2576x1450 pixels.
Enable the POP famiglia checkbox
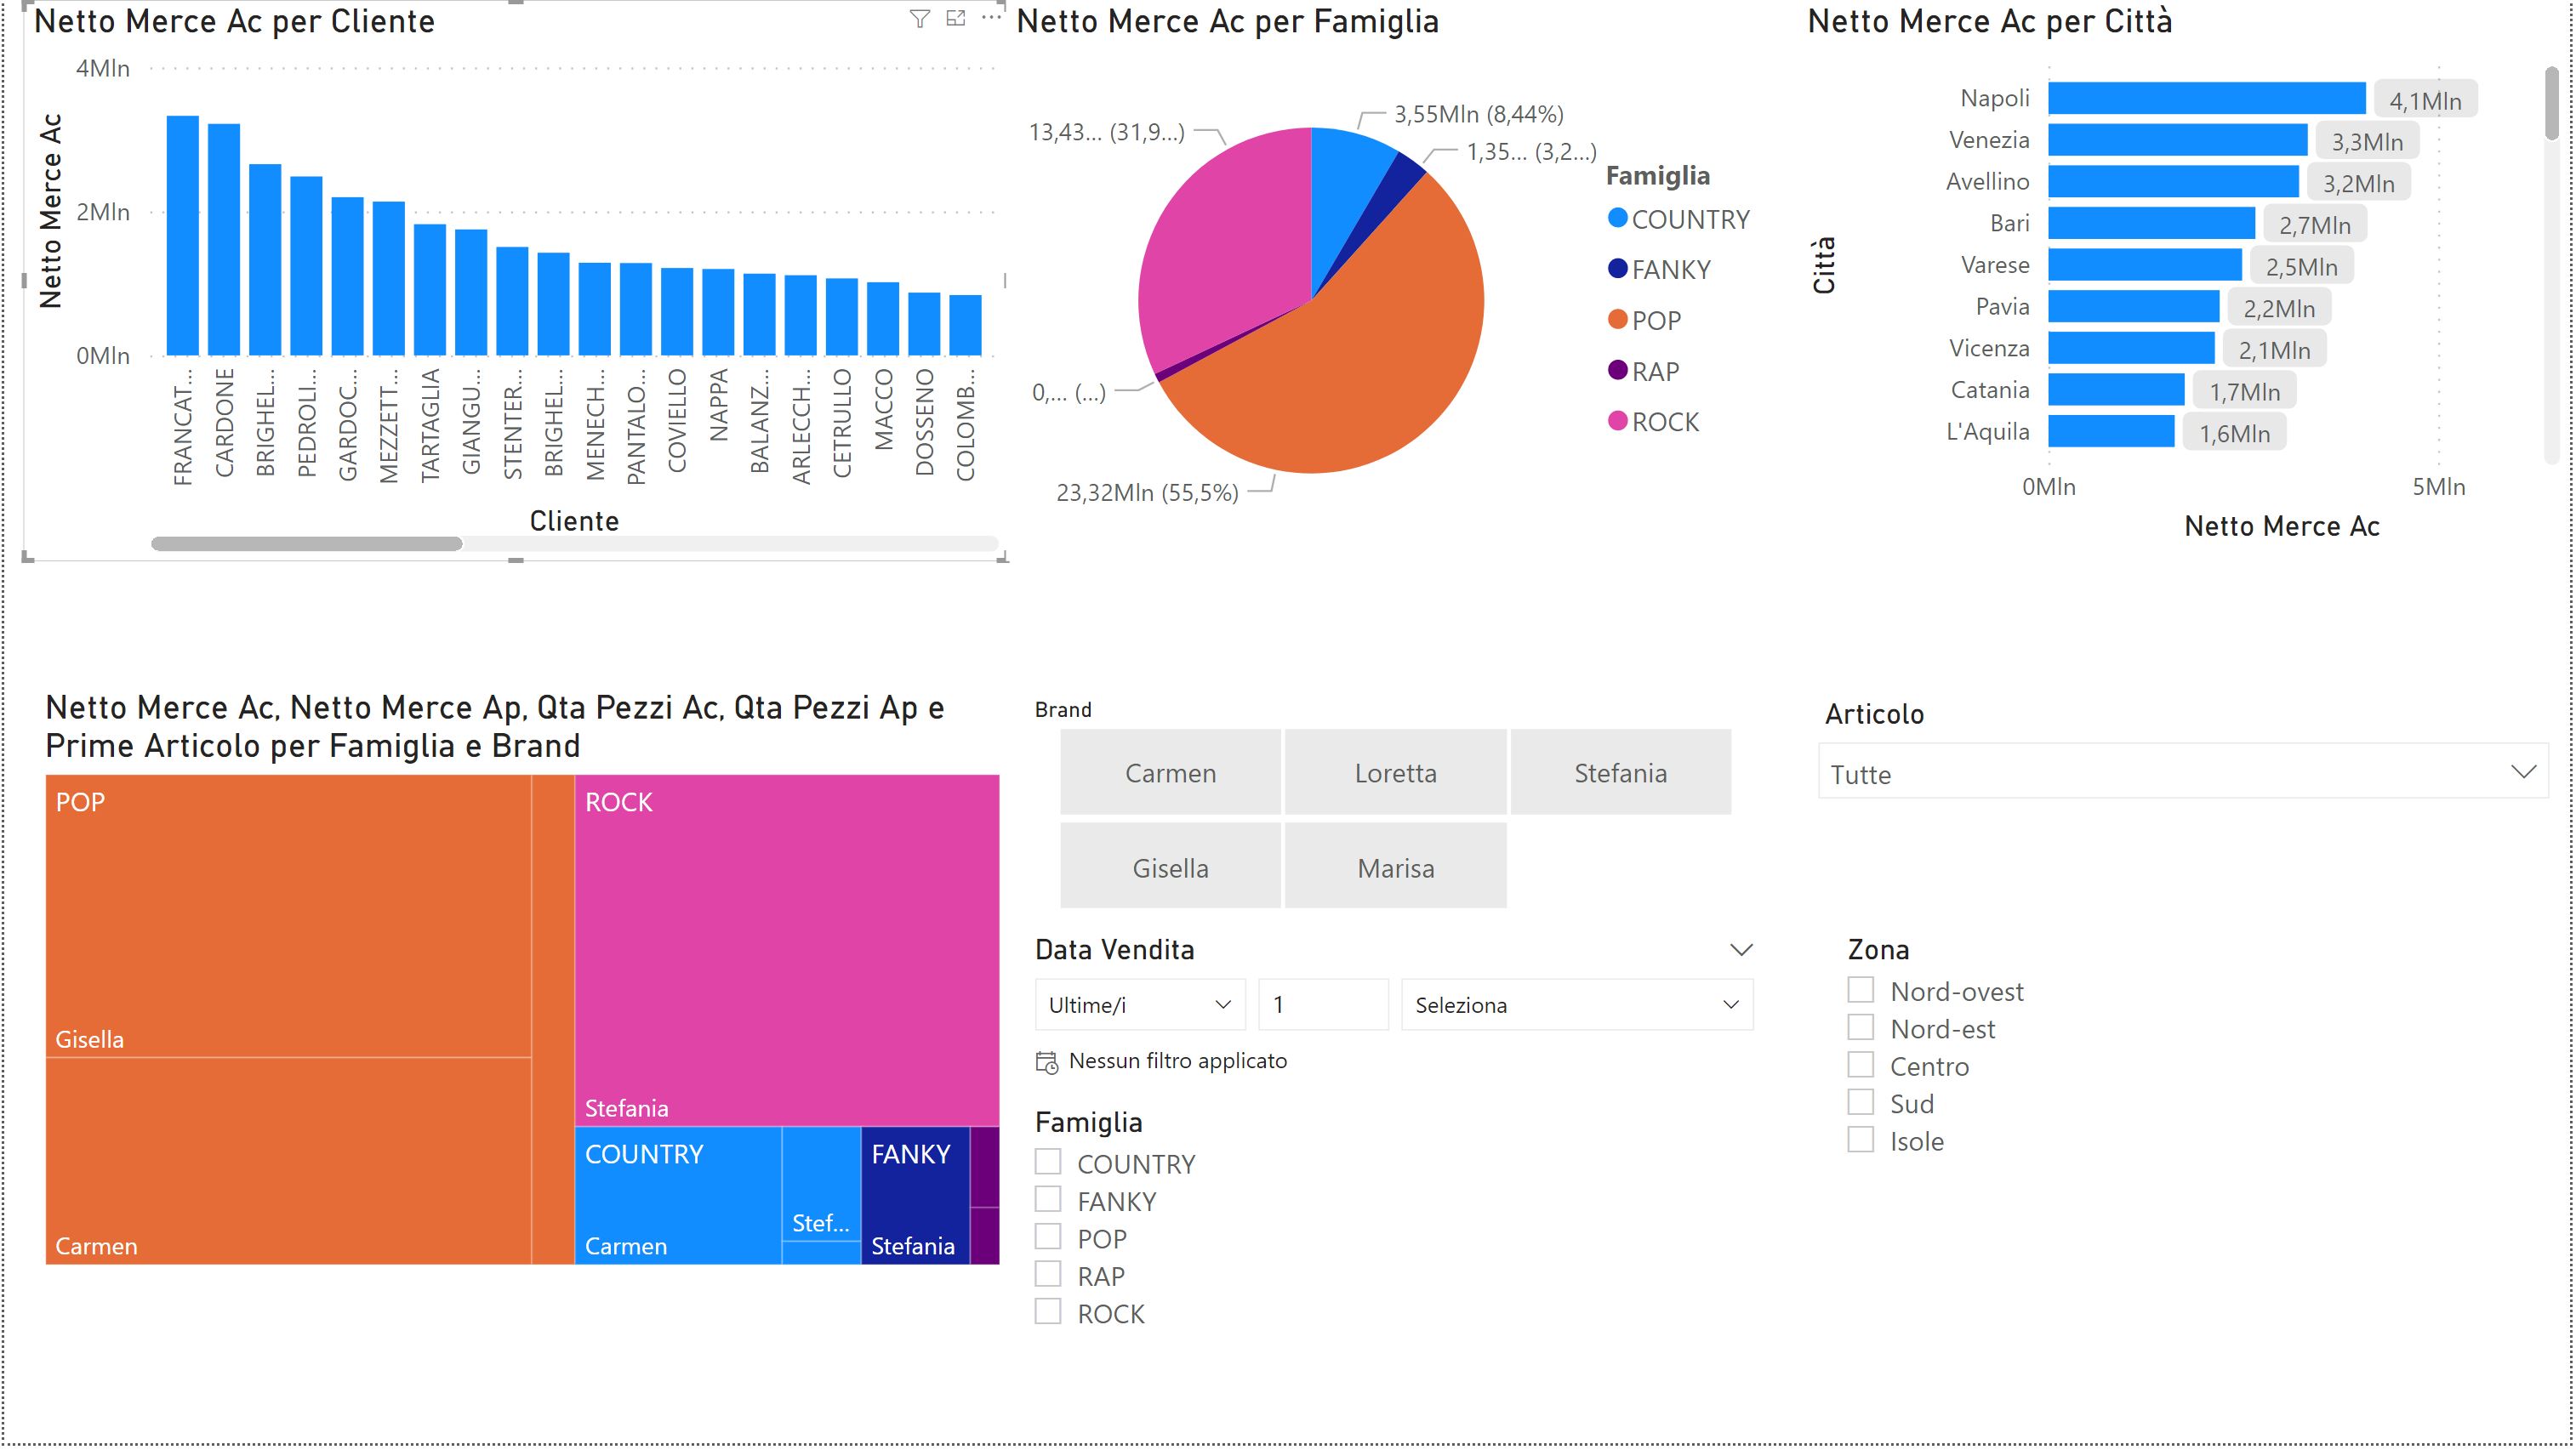pyautogui.click(x=1047, y=1237)
